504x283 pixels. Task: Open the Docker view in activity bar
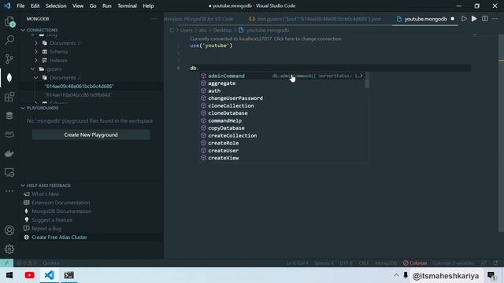9,153
